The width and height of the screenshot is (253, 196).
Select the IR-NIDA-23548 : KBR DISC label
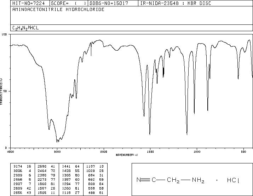point(176,3)
